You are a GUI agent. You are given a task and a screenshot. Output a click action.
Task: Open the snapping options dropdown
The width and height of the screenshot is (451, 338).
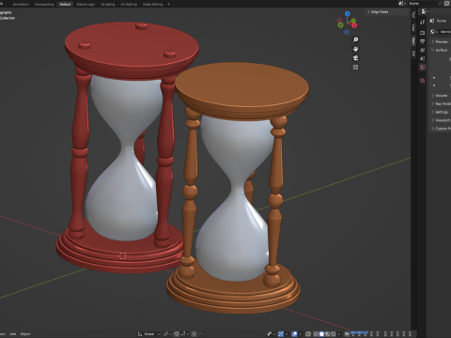click(184, 334)
